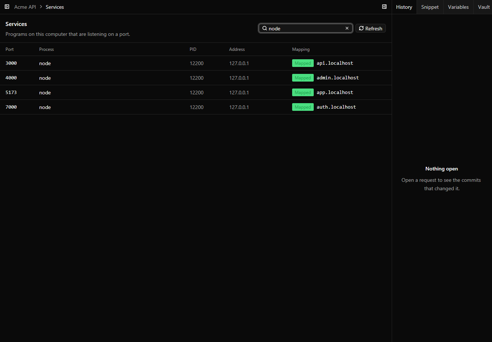Click PID 12200 in port 4000 row

pyautogui.click(x=197, y=78)
